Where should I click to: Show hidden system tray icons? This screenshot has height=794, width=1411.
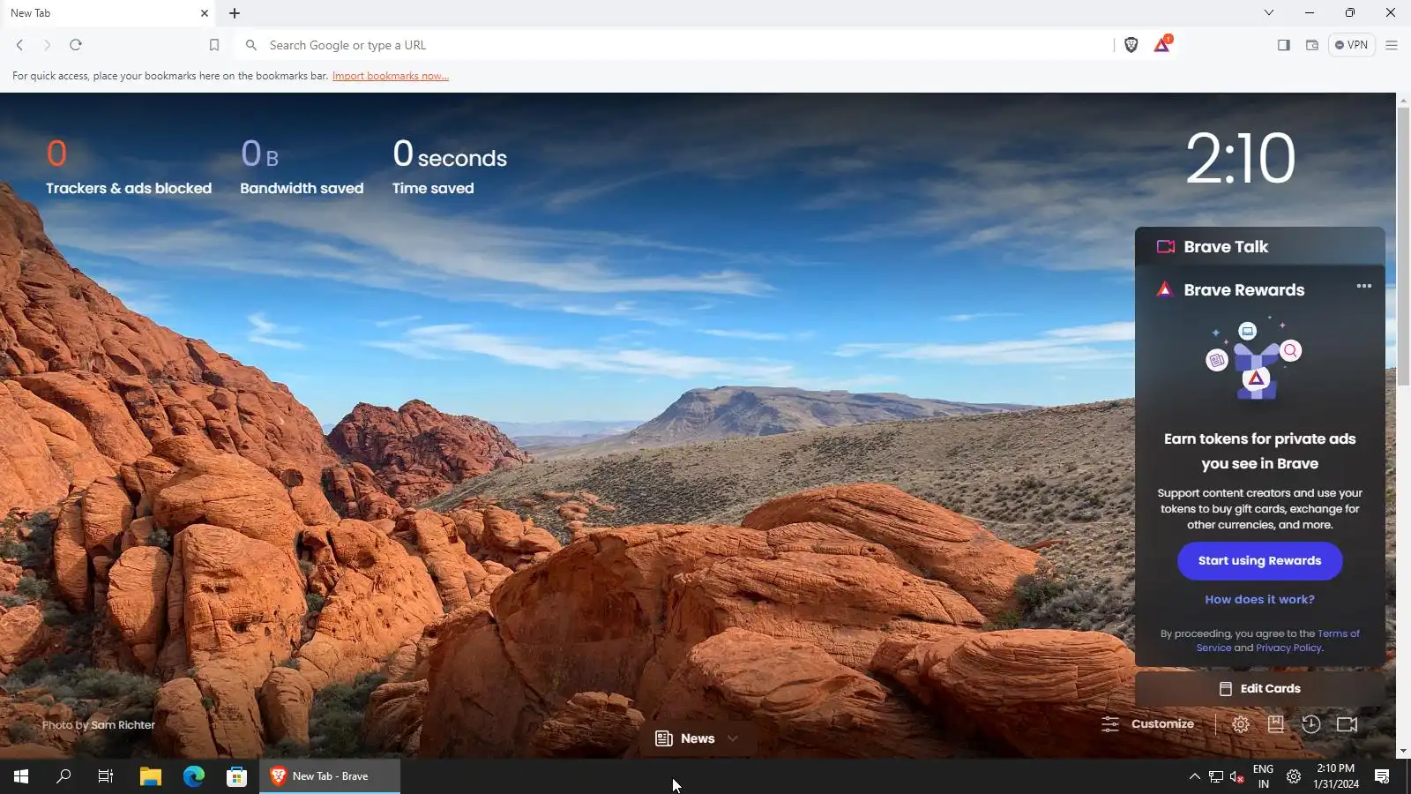[x=1194, y=776]
